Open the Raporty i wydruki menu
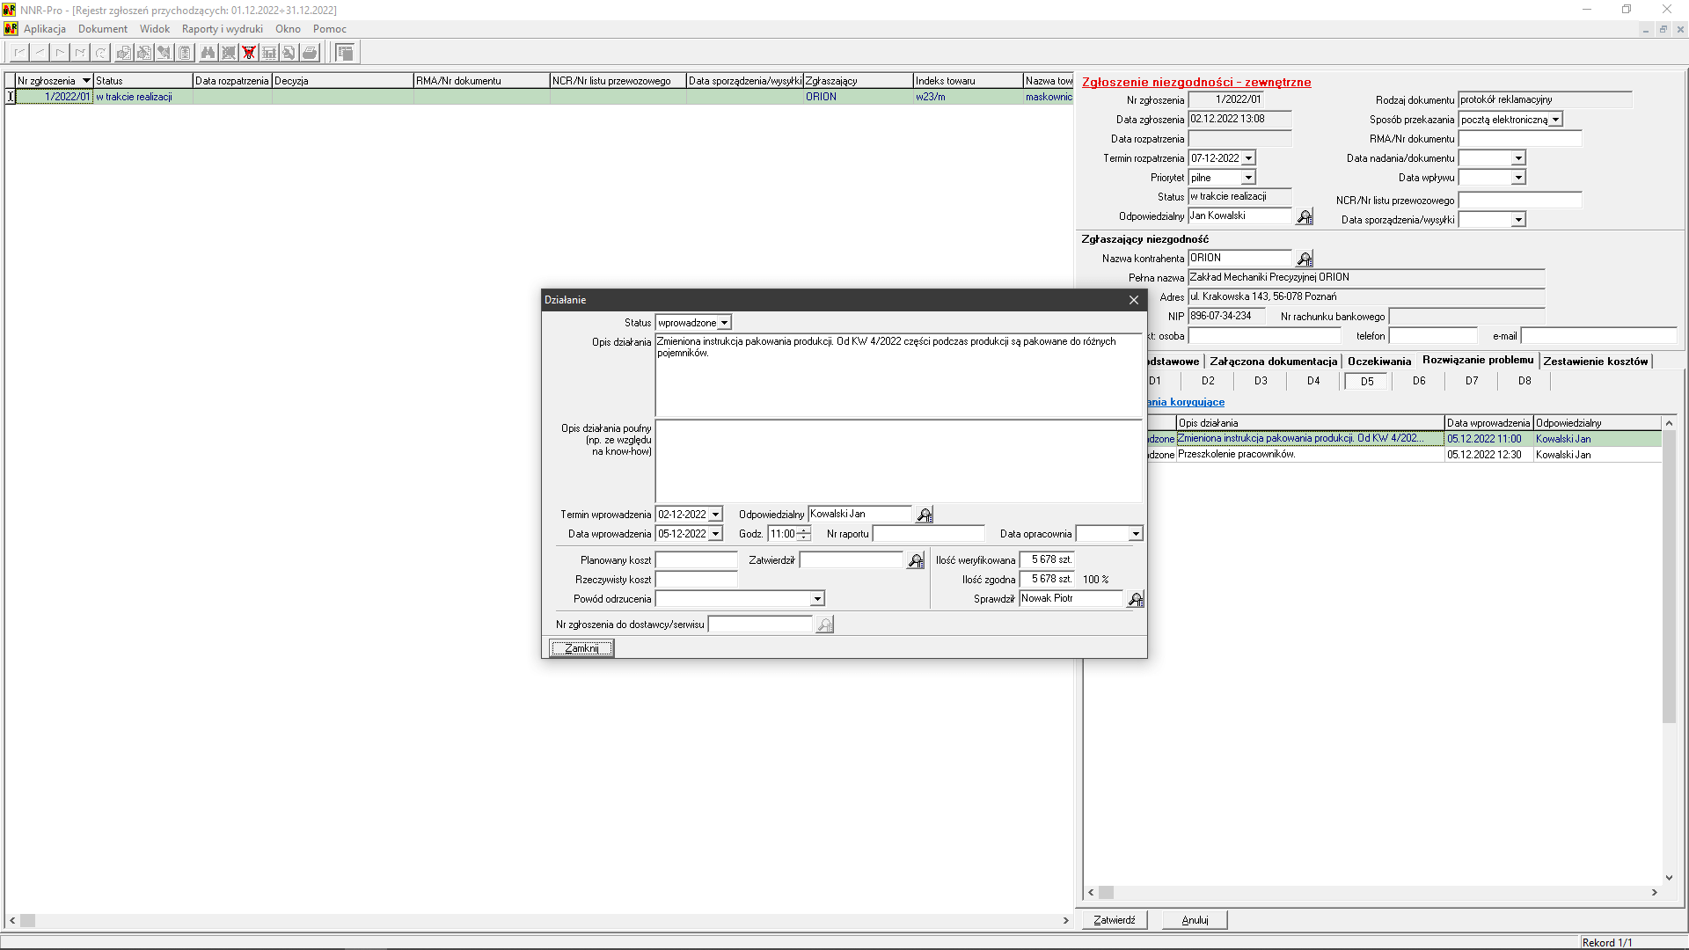The height and width of the screenshot is (950, 1689). tap(222, 29)
